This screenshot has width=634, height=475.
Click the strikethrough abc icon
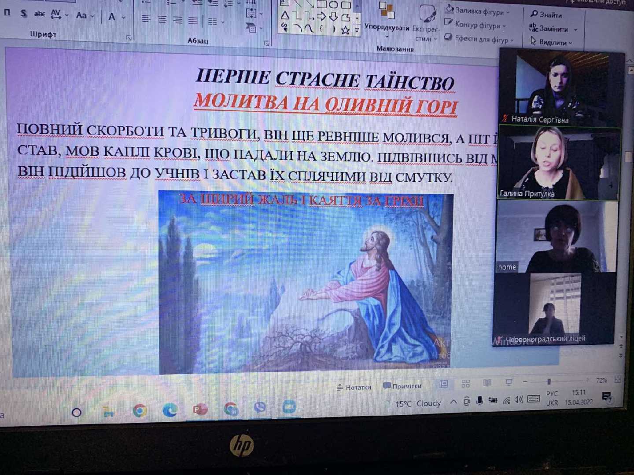[x=40, y=14]
